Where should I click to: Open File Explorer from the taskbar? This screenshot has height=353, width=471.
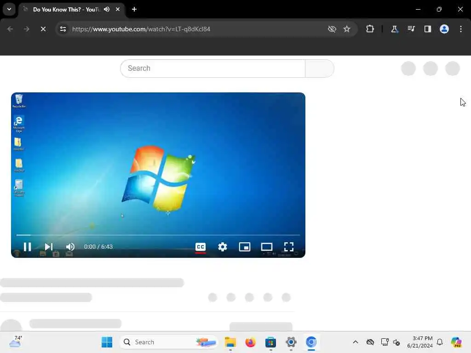click(230, 342)
